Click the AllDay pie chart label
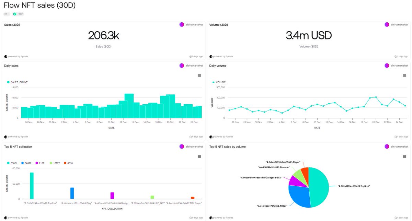The width and height of the screenshot is (412, 221). (272, 206)
